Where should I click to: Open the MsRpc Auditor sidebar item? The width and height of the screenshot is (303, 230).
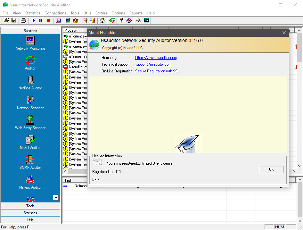point(30,182)
